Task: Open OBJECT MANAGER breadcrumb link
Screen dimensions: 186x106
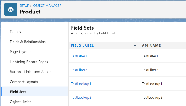Action: click(x=47, y=6)
